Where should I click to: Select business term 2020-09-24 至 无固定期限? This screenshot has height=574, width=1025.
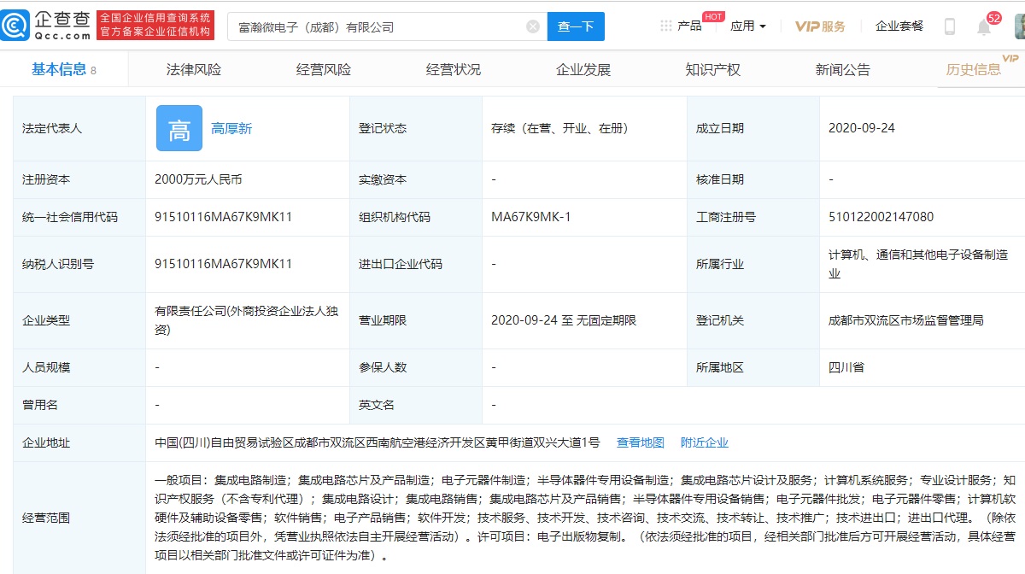[564, 320]
